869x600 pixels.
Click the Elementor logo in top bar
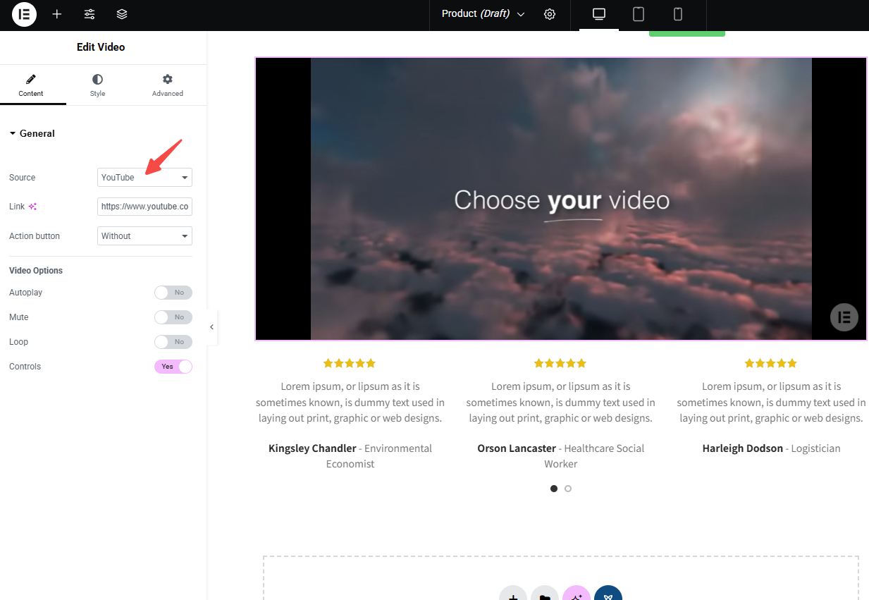(x=24, y=14)
